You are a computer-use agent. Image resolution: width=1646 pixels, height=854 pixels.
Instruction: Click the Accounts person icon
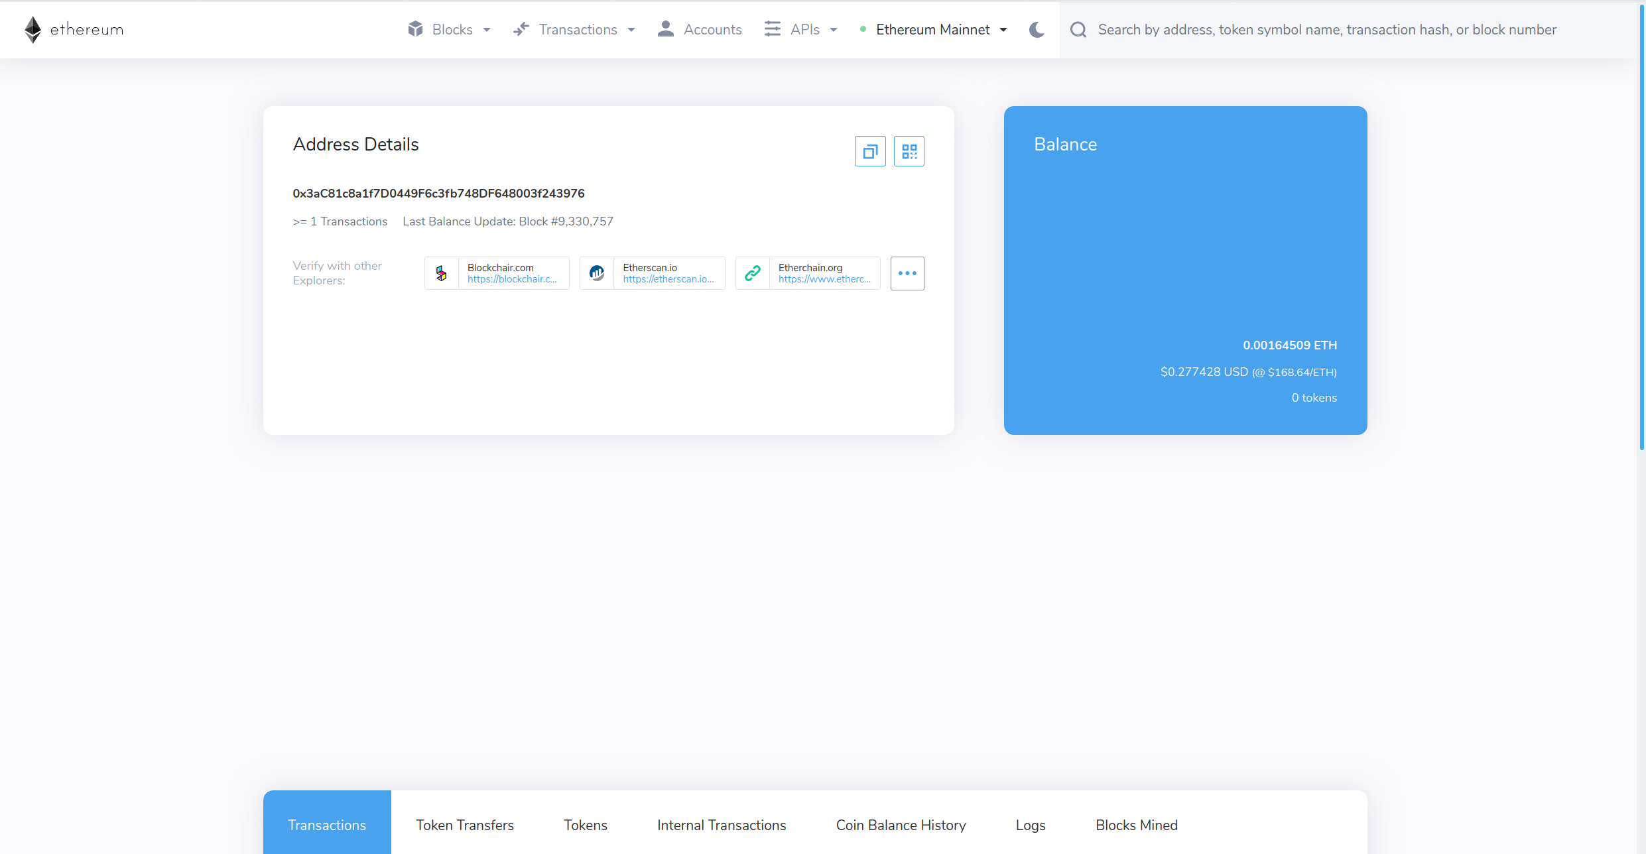point(665,29)
